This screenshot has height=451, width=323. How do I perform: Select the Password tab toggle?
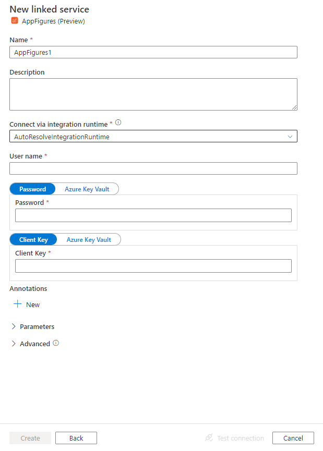pyautogui.click(x=32, y=189)
